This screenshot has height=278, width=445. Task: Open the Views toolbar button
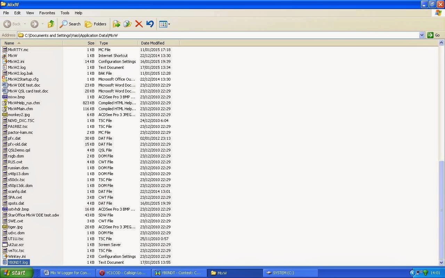(x=164, y=24)
